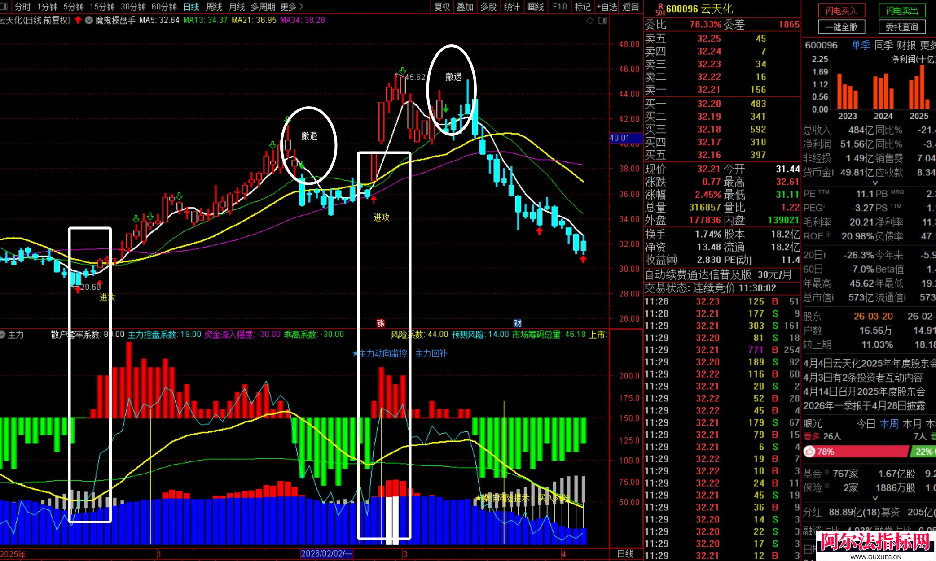936x561 pixels.
Task: Activate the 画线 drawing tool
Action: (x=536, y=7)
